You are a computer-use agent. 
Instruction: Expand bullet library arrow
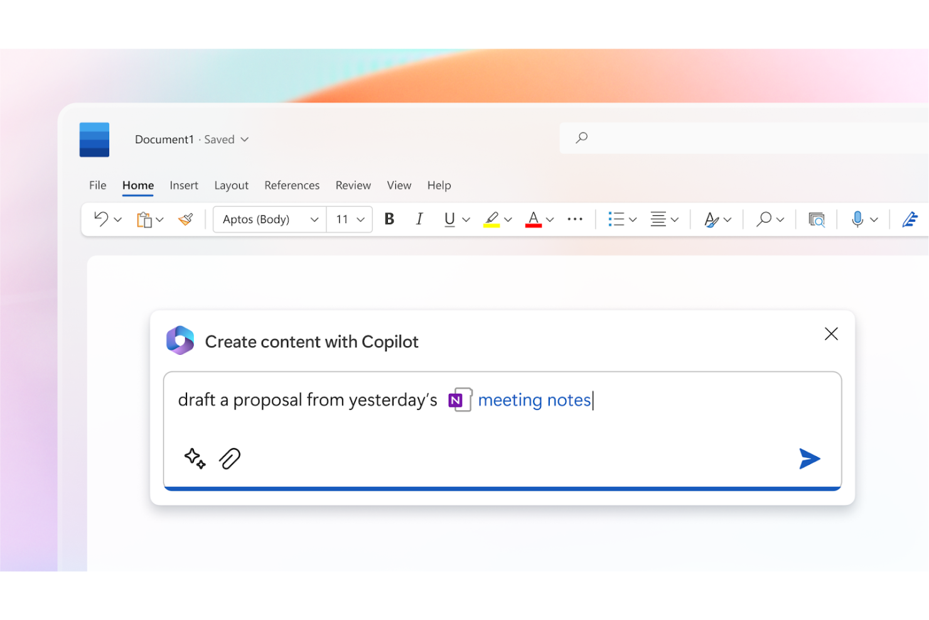633,220
